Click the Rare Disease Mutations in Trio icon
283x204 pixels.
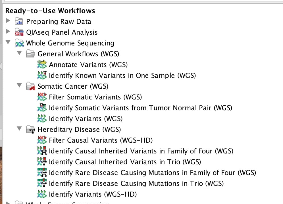point(42,183)
